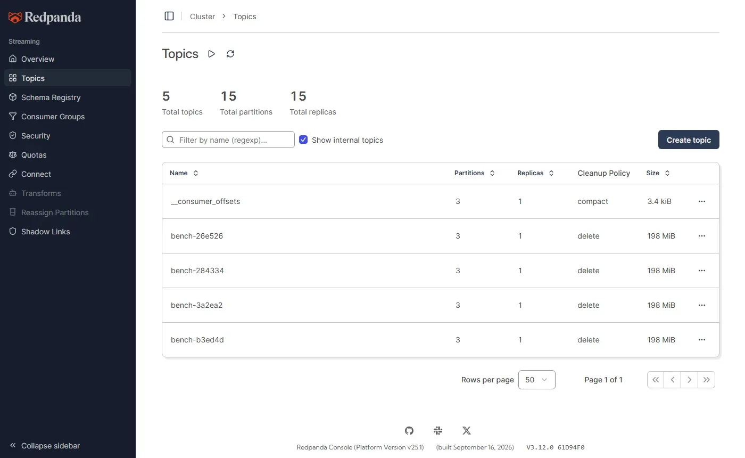Uncheck Show internal topics
This screenshot has height=458, width=745.
pyautogui.click(x=303, y=140)
